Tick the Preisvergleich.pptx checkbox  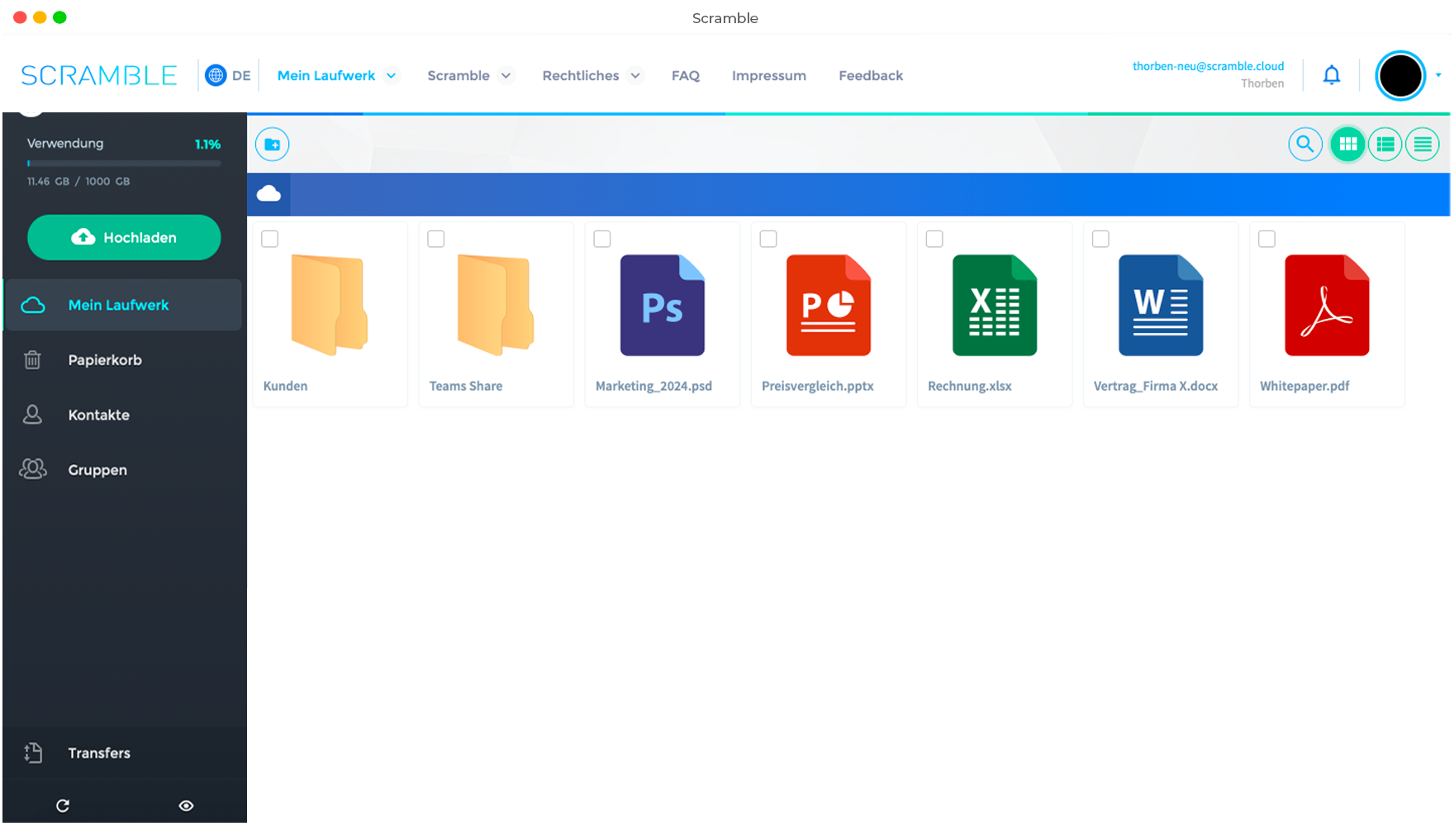[x=768, y=239]
